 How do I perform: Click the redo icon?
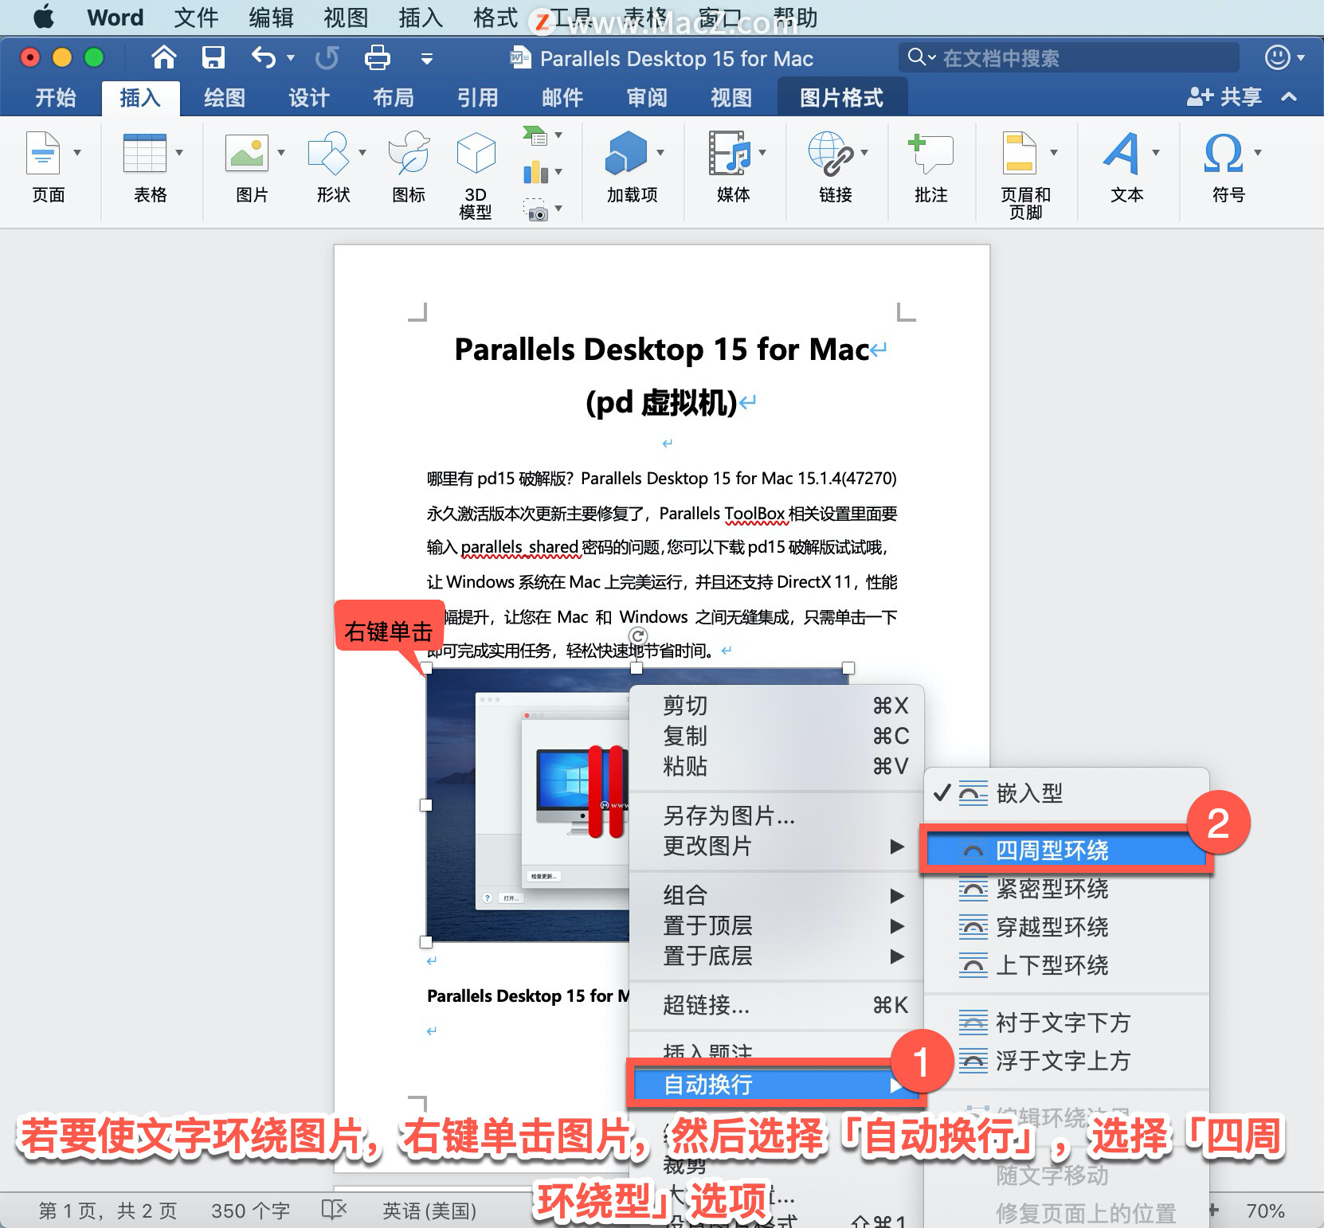(x=327, y=57)
